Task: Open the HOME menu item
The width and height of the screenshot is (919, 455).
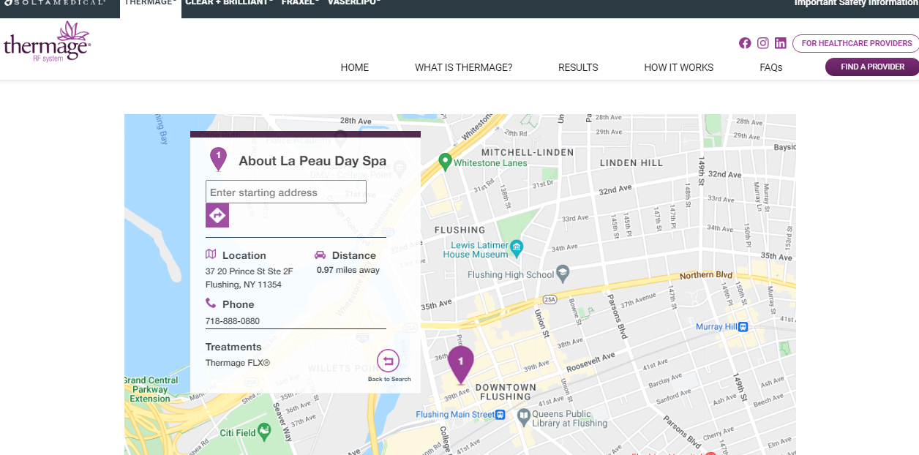Action: [355, 67]
